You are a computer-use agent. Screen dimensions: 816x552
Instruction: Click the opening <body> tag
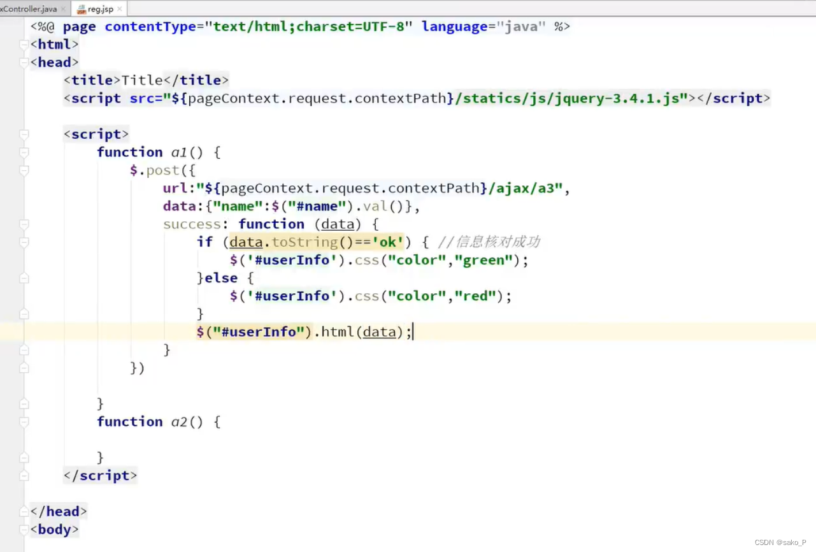tap(55, 530)
